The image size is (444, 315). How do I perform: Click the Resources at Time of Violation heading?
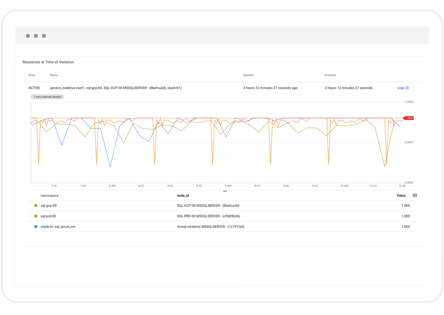[48, 62]
